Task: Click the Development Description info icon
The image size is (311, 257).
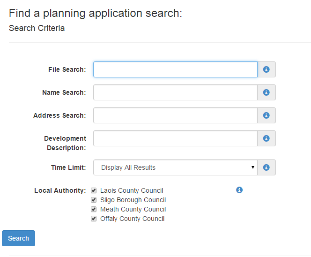Action: tap(266, 138)
